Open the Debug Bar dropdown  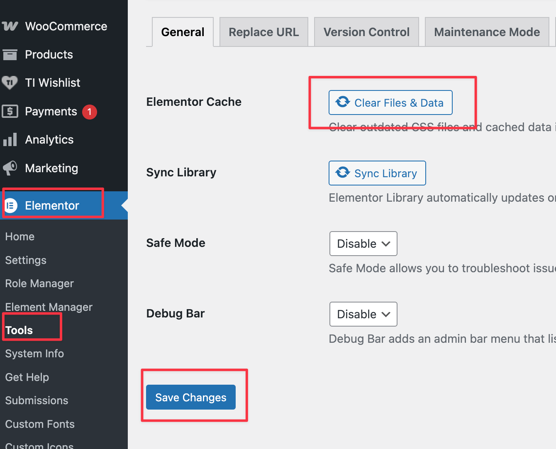click(363, 314)
